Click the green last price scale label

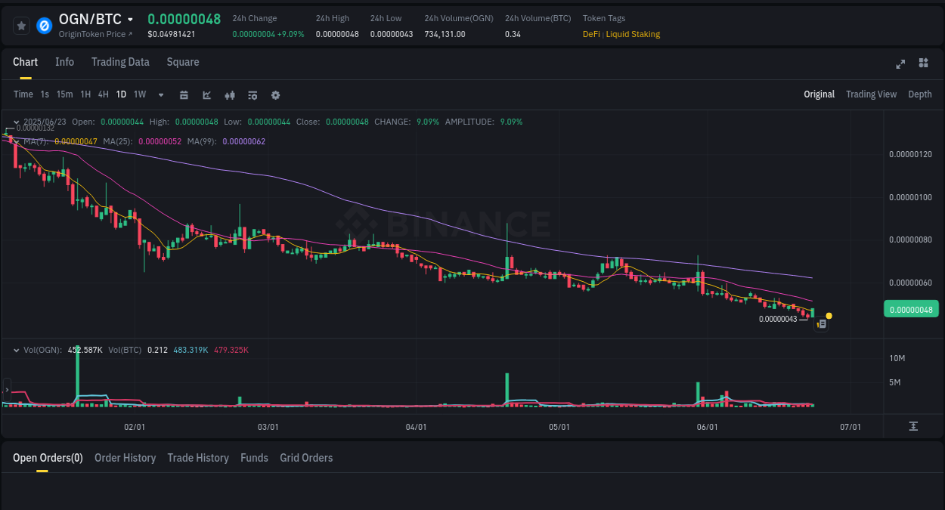pos(911,308)
